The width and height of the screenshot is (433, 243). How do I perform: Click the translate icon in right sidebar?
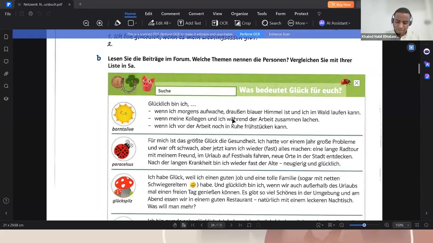point(427,64)
